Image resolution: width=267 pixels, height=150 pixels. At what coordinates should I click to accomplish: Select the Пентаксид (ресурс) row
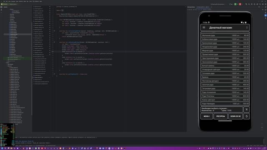point(225,81)
